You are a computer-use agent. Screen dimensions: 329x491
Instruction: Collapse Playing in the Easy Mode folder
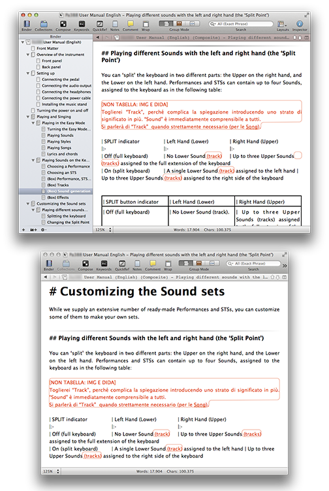(x=33, y=123)
